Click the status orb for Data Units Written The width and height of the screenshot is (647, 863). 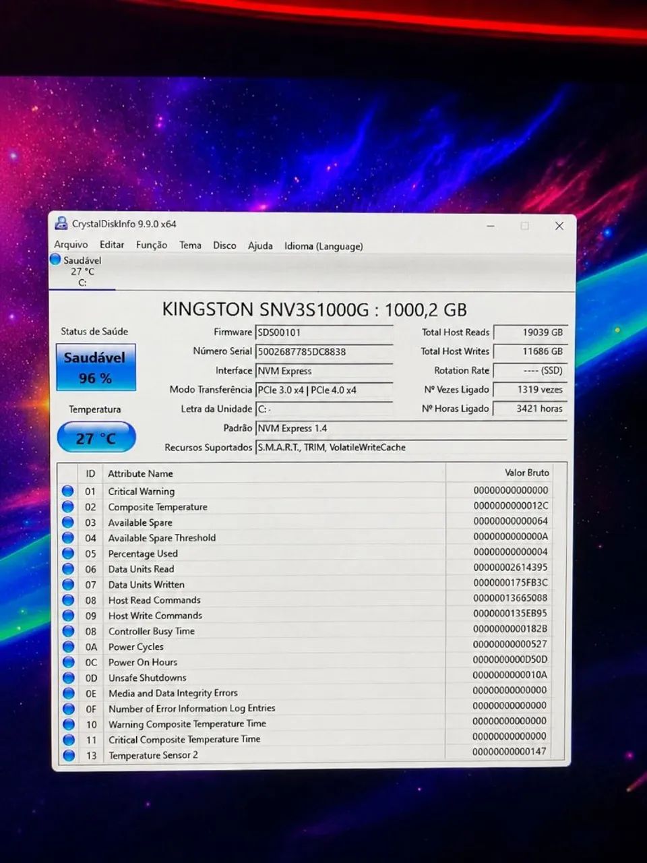pos(68,584)
